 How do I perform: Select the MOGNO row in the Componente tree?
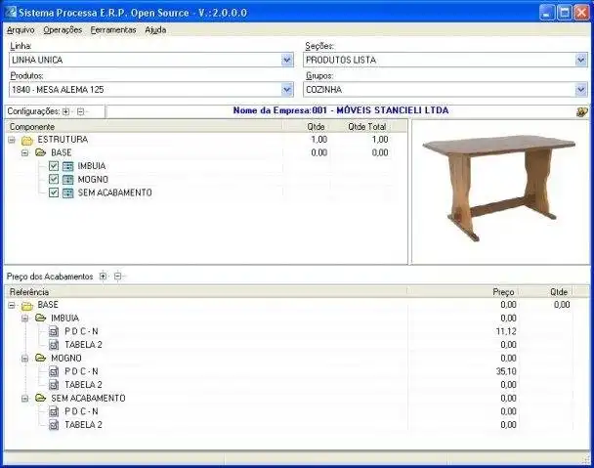pos(93,179)
